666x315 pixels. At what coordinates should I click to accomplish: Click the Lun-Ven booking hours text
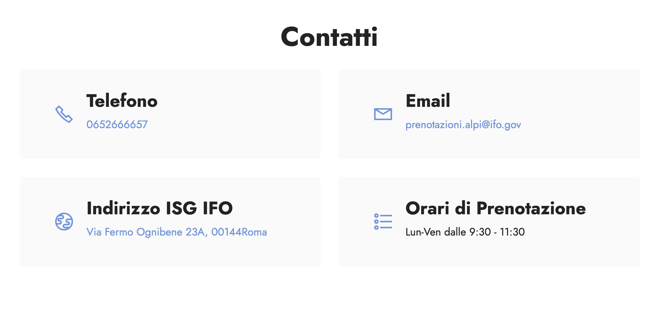(x=465, y=232)
